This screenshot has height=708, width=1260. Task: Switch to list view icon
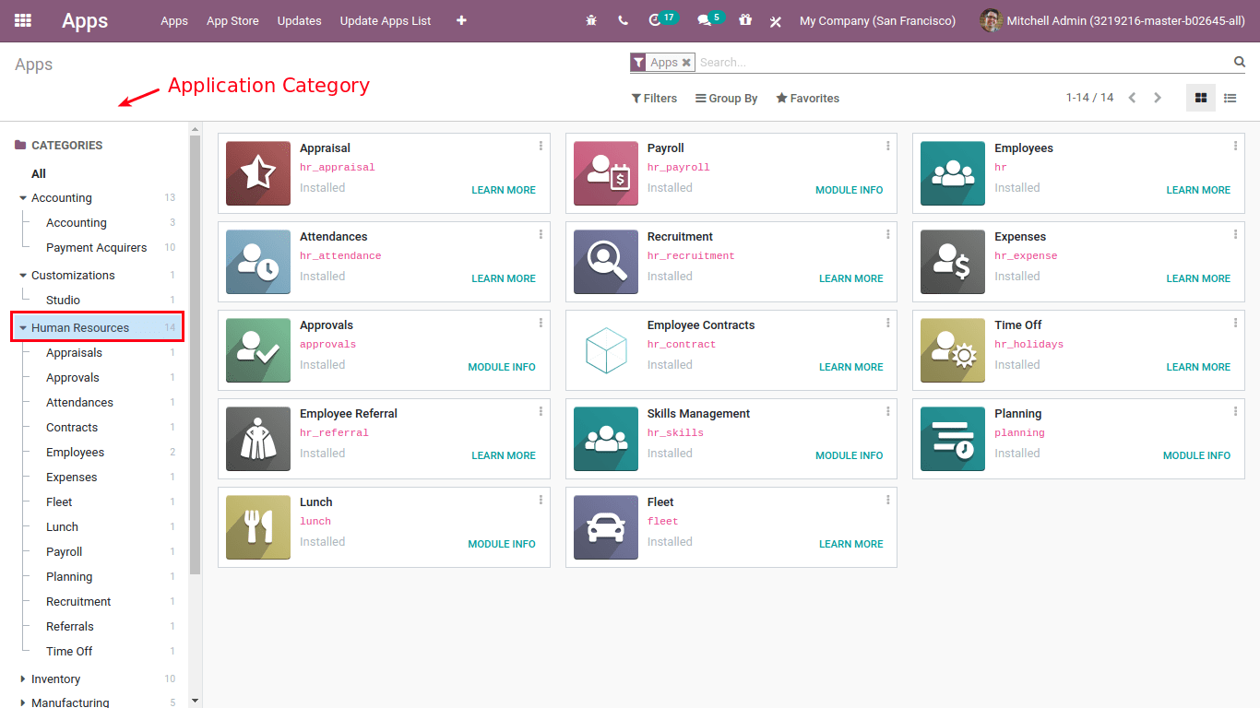point(1230,98)
